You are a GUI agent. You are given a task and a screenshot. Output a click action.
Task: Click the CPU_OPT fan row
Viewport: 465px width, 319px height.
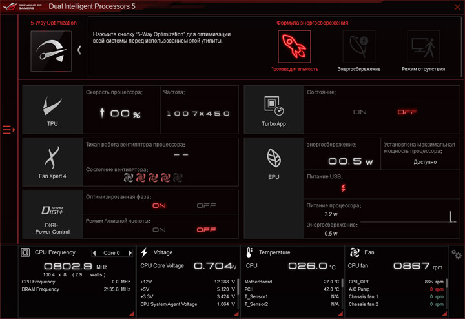pyautogui.click(x=396, y=282)
